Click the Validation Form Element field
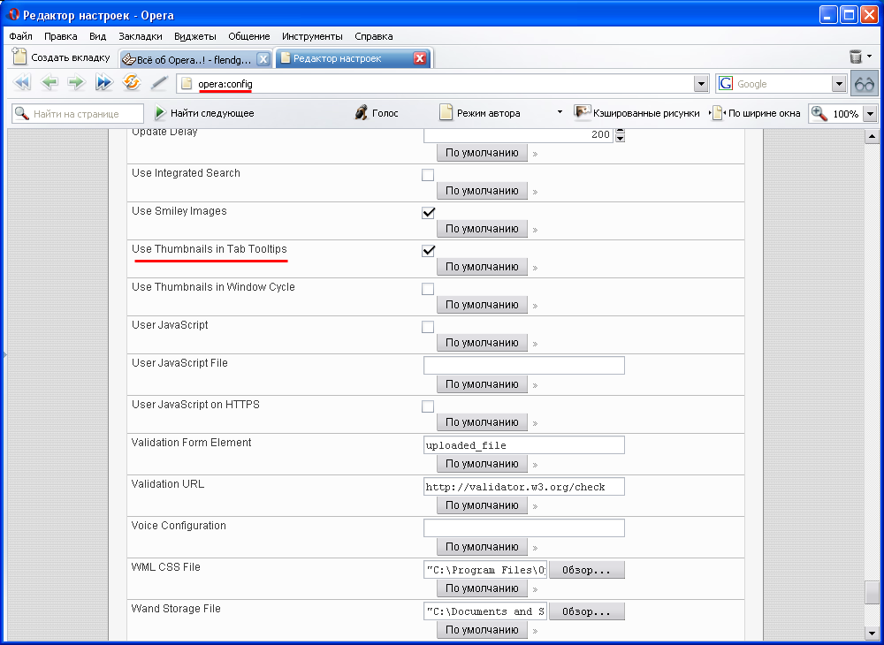 tap(523, 444)
